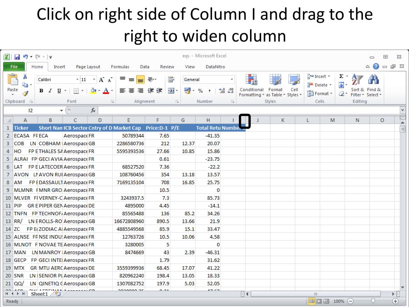Click the formula bar input field
The width and height of the screenshot is (409, 307).
(x=249, y=110)
